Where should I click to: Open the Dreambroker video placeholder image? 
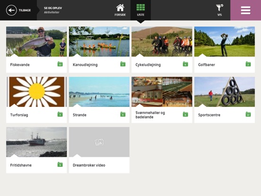99,142
